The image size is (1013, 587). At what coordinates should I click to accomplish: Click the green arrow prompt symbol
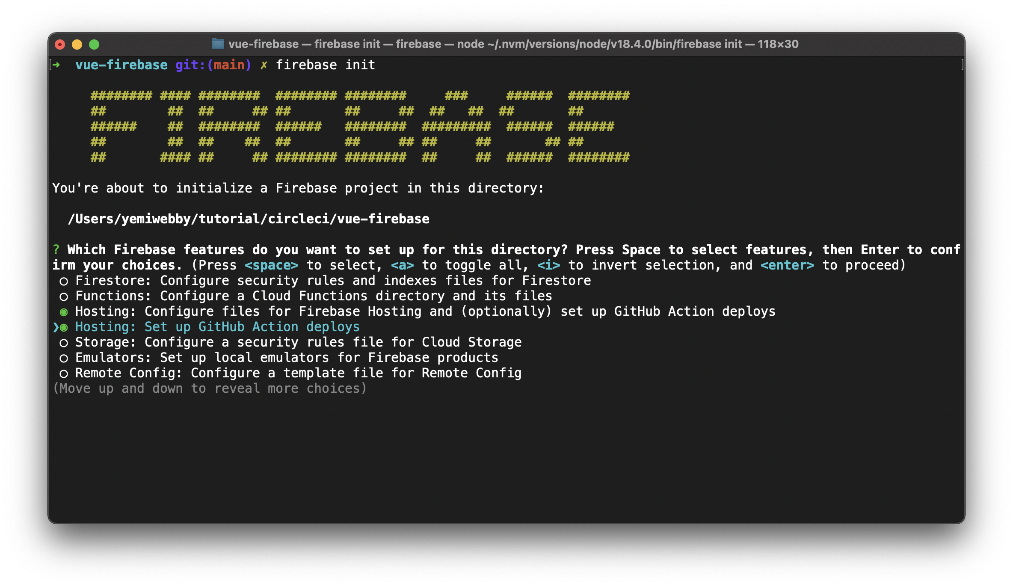click(x=56, y=65)
